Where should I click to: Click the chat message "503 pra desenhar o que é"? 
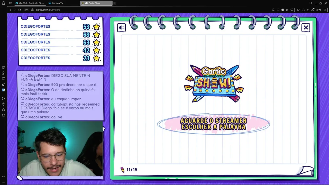click(59, 85)
